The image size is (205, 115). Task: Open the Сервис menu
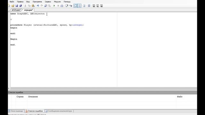tap(48, 2)
